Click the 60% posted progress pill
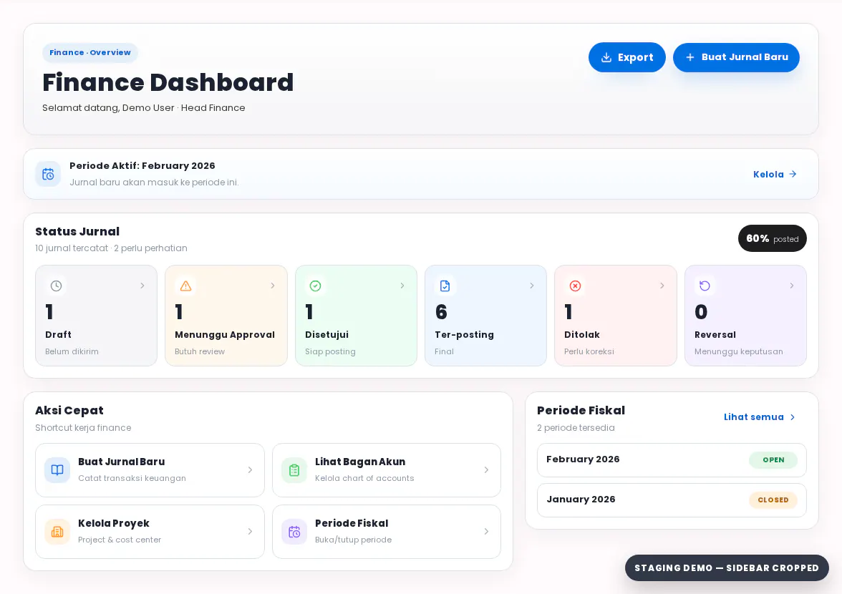 tap(772, 238)
